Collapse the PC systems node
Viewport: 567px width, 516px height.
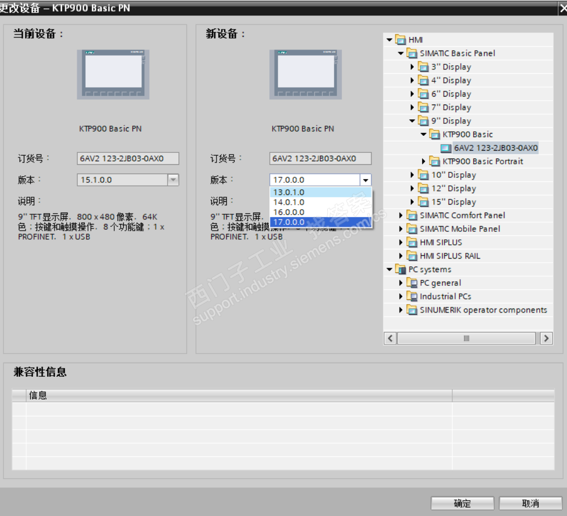[x=389, y=269]
